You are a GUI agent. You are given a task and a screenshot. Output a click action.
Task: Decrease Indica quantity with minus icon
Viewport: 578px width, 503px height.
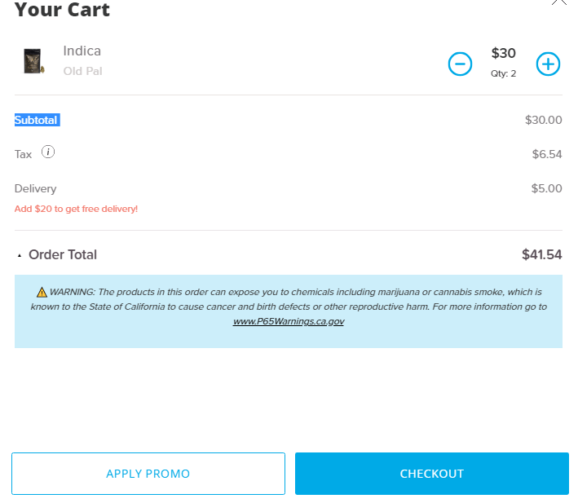[460, 64]
